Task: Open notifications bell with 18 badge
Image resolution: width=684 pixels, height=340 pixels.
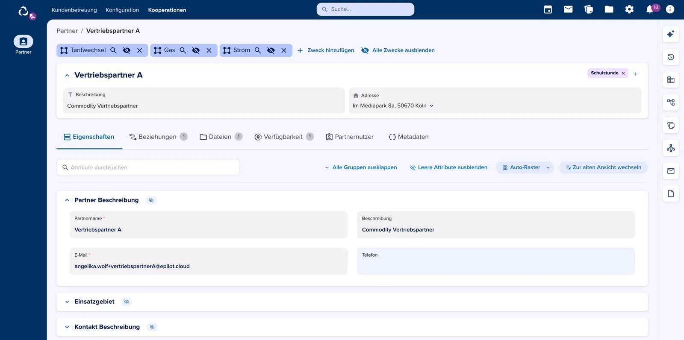Action: tap(650, 9)
